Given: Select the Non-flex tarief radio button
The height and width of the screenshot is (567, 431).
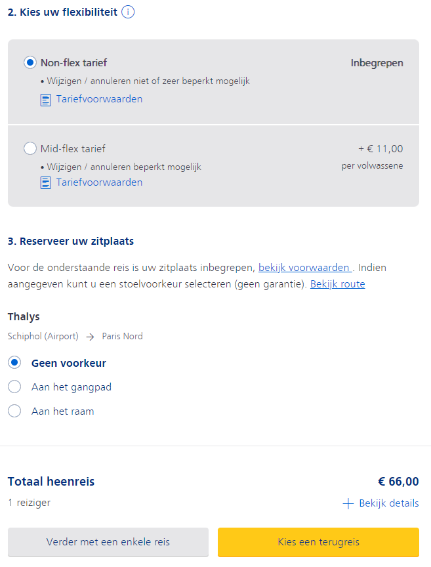Looking at the screenshot, I should [30, 62].
